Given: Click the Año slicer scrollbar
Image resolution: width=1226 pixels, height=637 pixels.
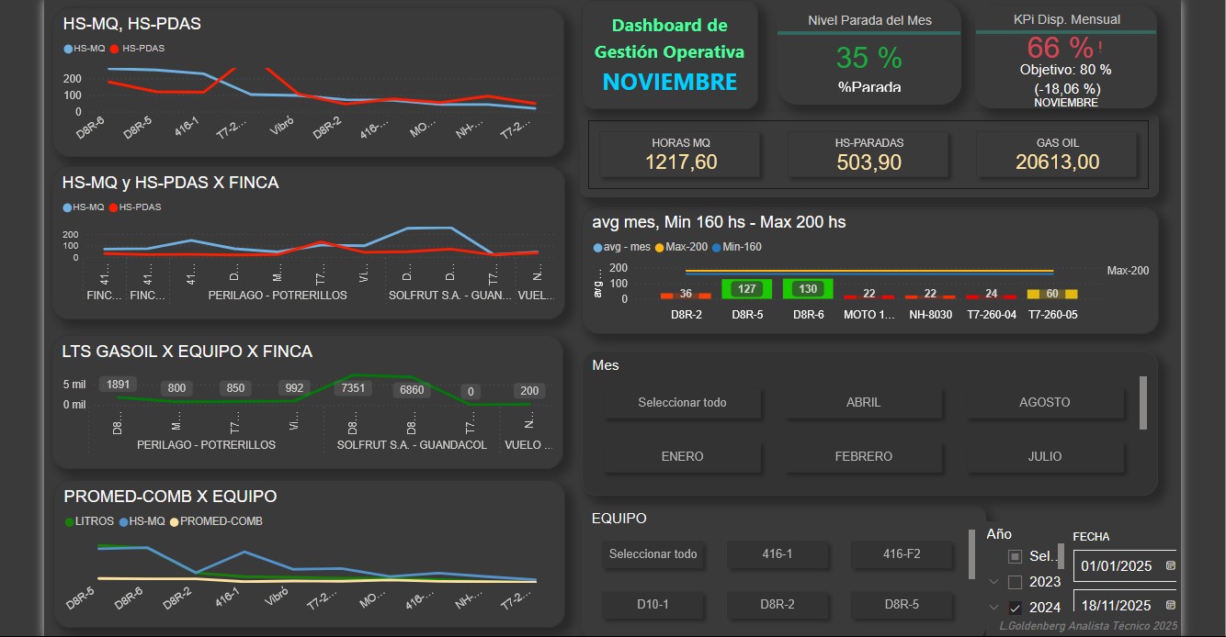Looking at the screenshot, I should point(1061,556).
